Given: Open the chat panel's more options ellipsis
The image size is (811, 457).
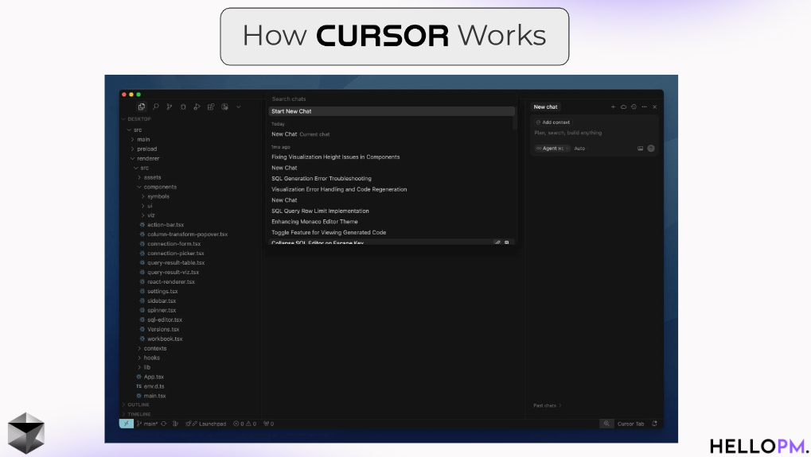Looking at the screenshot, I should 644,107.
